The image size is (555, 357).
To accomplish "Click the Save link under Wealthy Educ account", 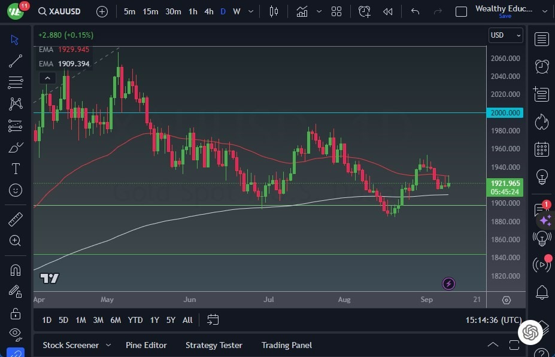I will point(505,16).
